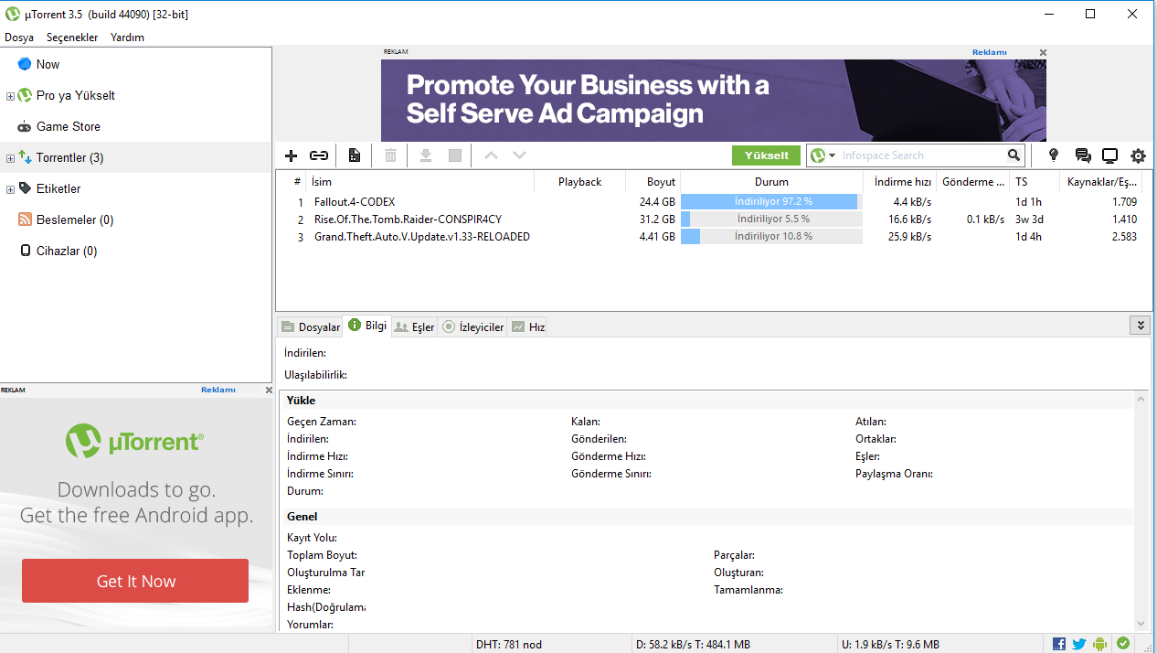Expand the Etiketler tree node
The image size is (1157, 653).
(x=10, y=189)
